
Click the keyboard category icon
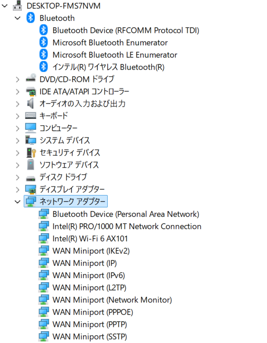point(30,116)
